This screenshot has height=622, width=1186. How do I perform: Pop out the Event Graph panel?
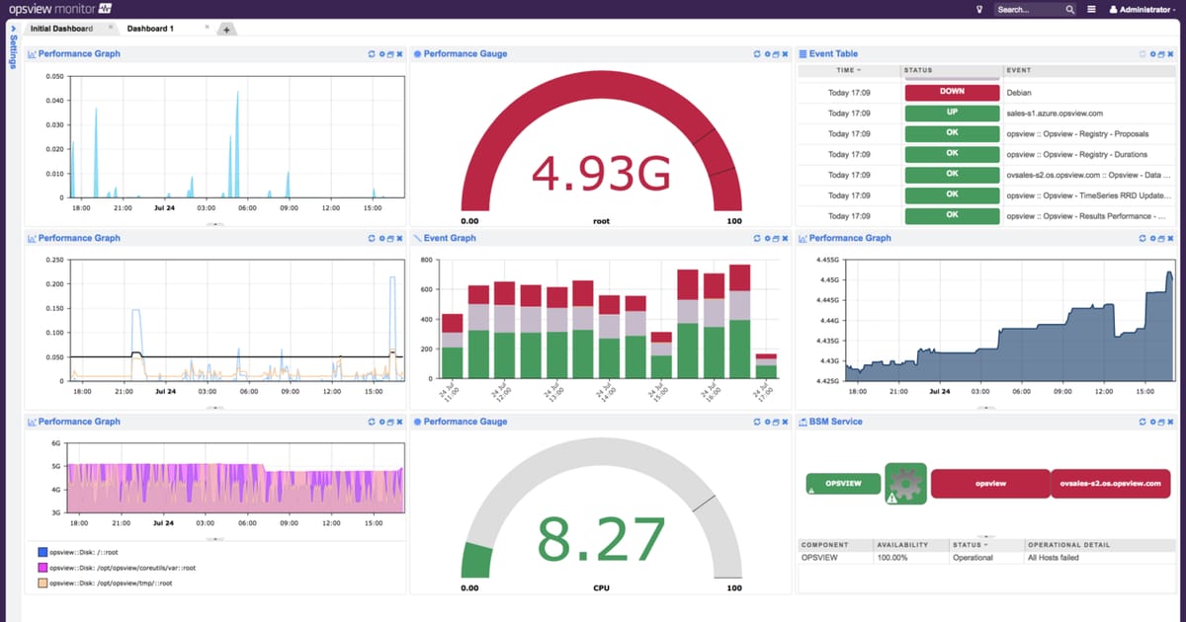775,238
